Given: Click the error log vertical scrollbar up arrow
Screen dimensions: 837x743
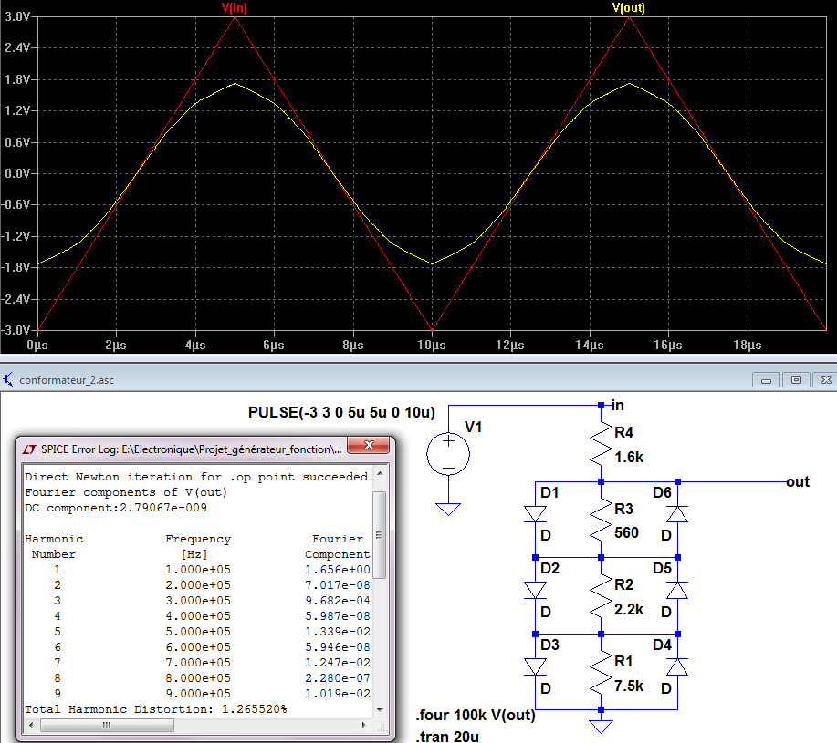Looking at the screenshot, I should click(x=380, y=473).
